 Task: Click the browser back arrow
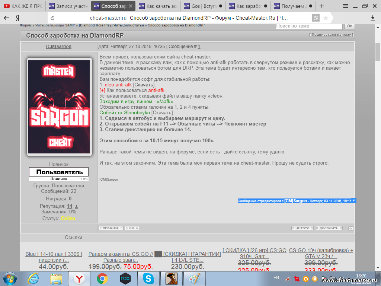6,18
